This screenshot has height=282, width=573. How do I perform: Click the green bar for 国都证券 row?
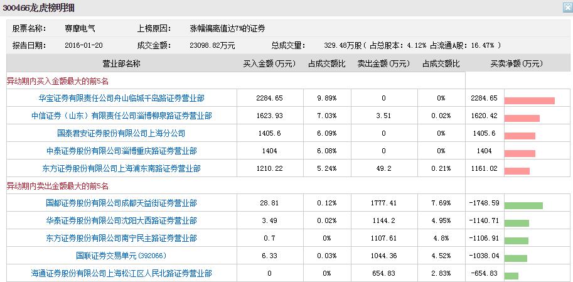point(523,205)
